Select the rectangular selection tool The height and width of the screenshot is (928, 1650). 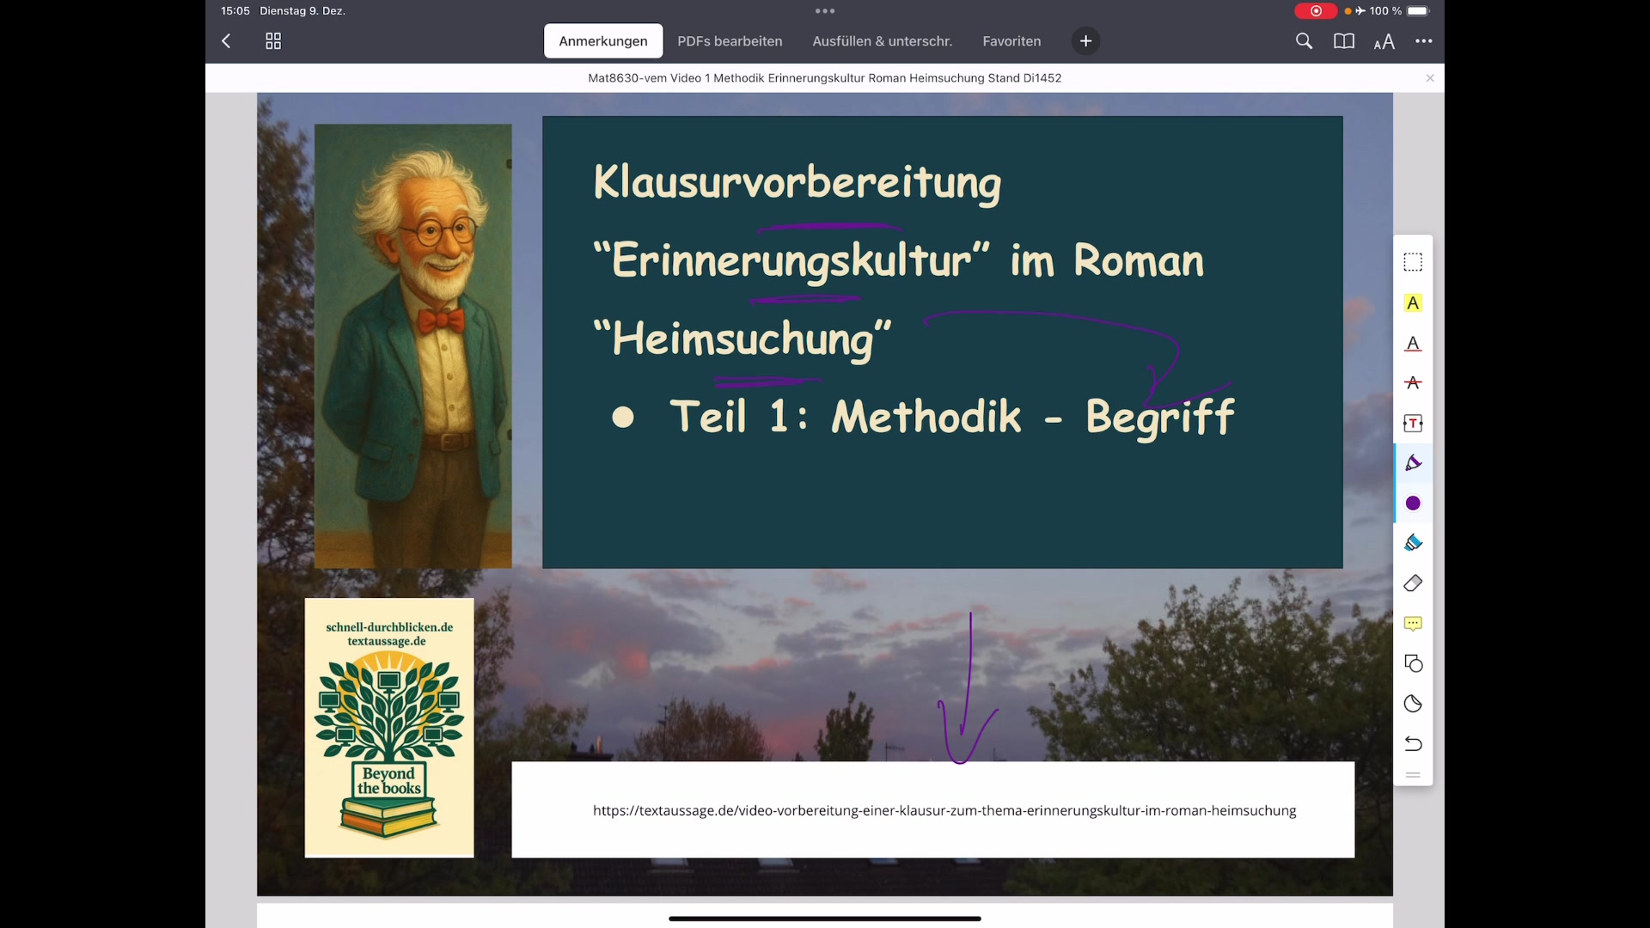(x=1413, y=262)
